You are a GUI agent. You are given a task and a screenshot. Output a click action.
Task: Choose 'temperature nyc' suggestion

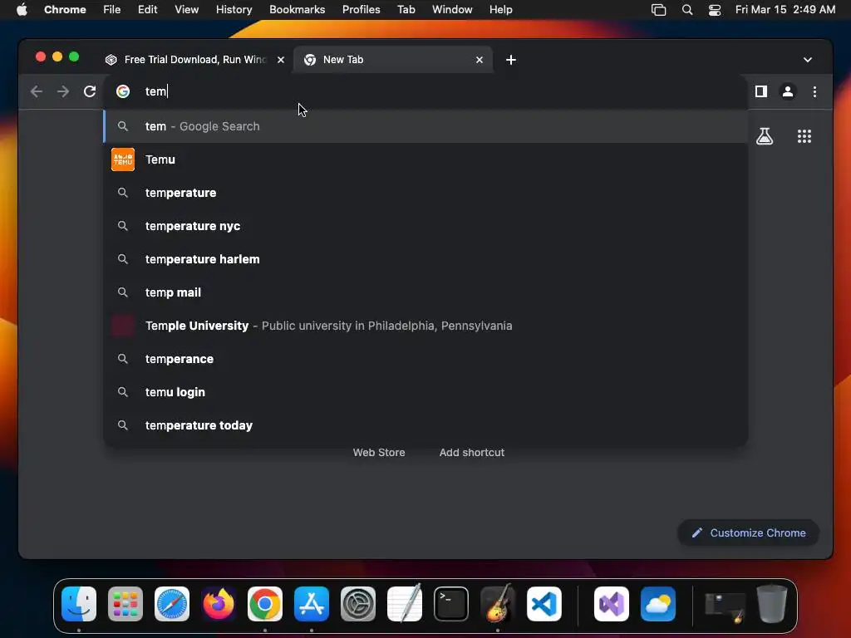point(425,226)
